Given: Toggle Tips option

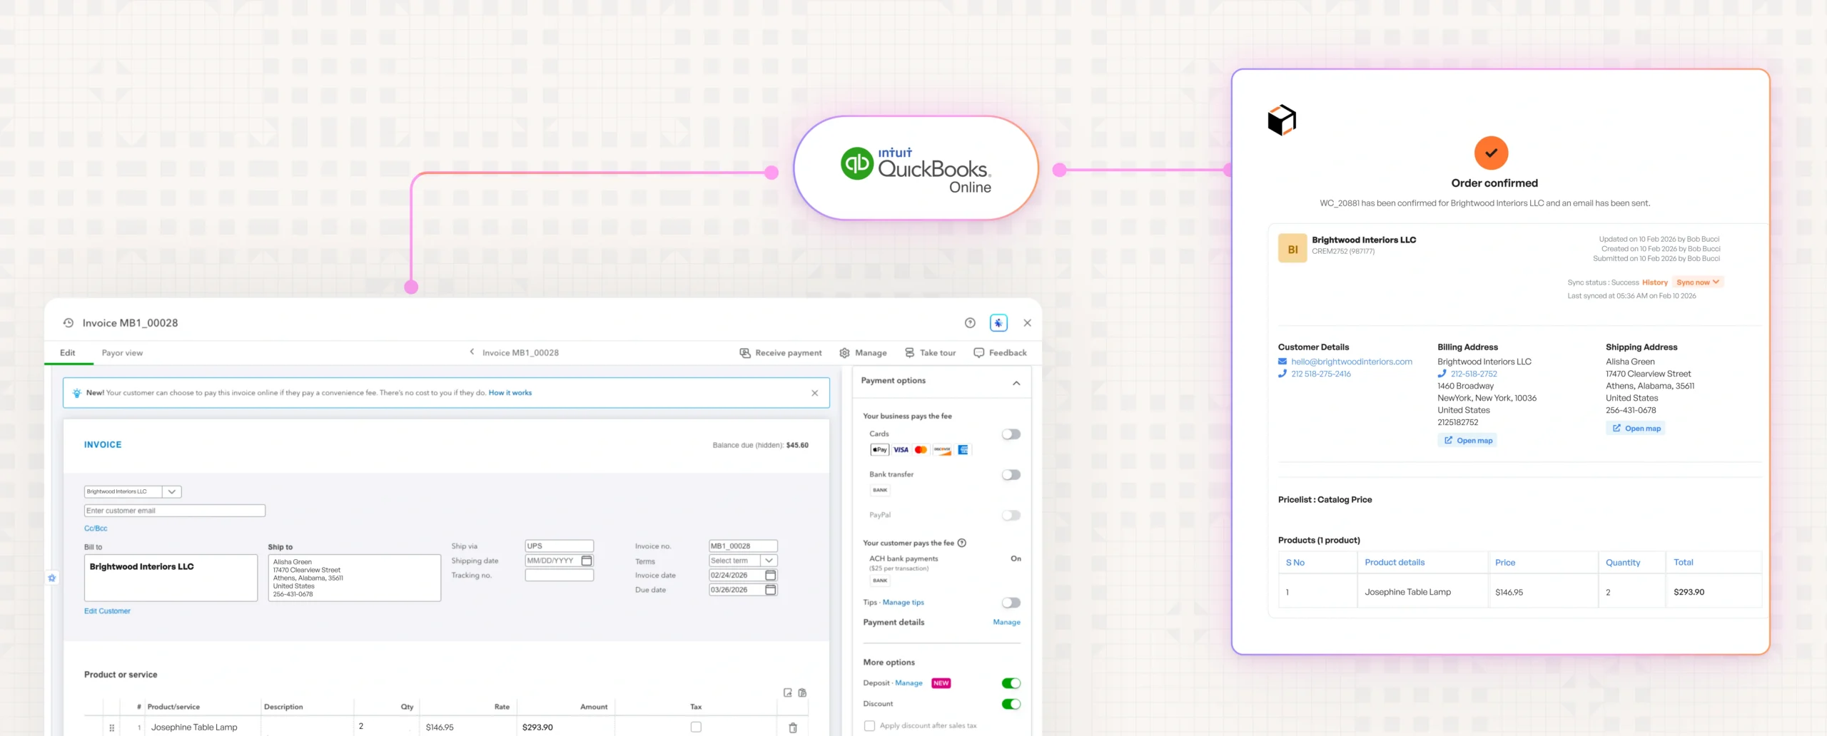Looking at the screenshot, I should click(x=1011, y=603).
